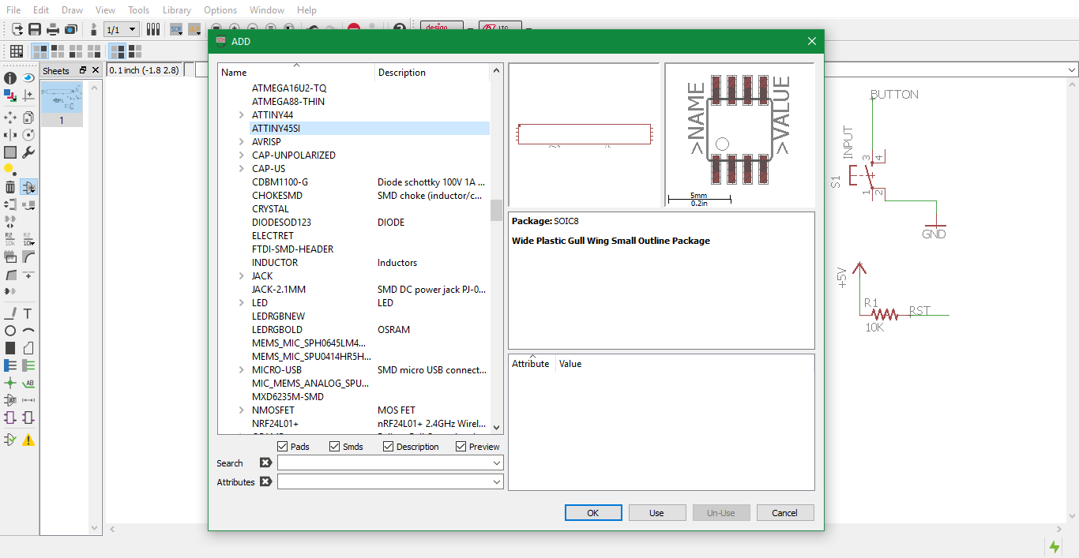Select the Dimension tool

[x=28, y=400]
